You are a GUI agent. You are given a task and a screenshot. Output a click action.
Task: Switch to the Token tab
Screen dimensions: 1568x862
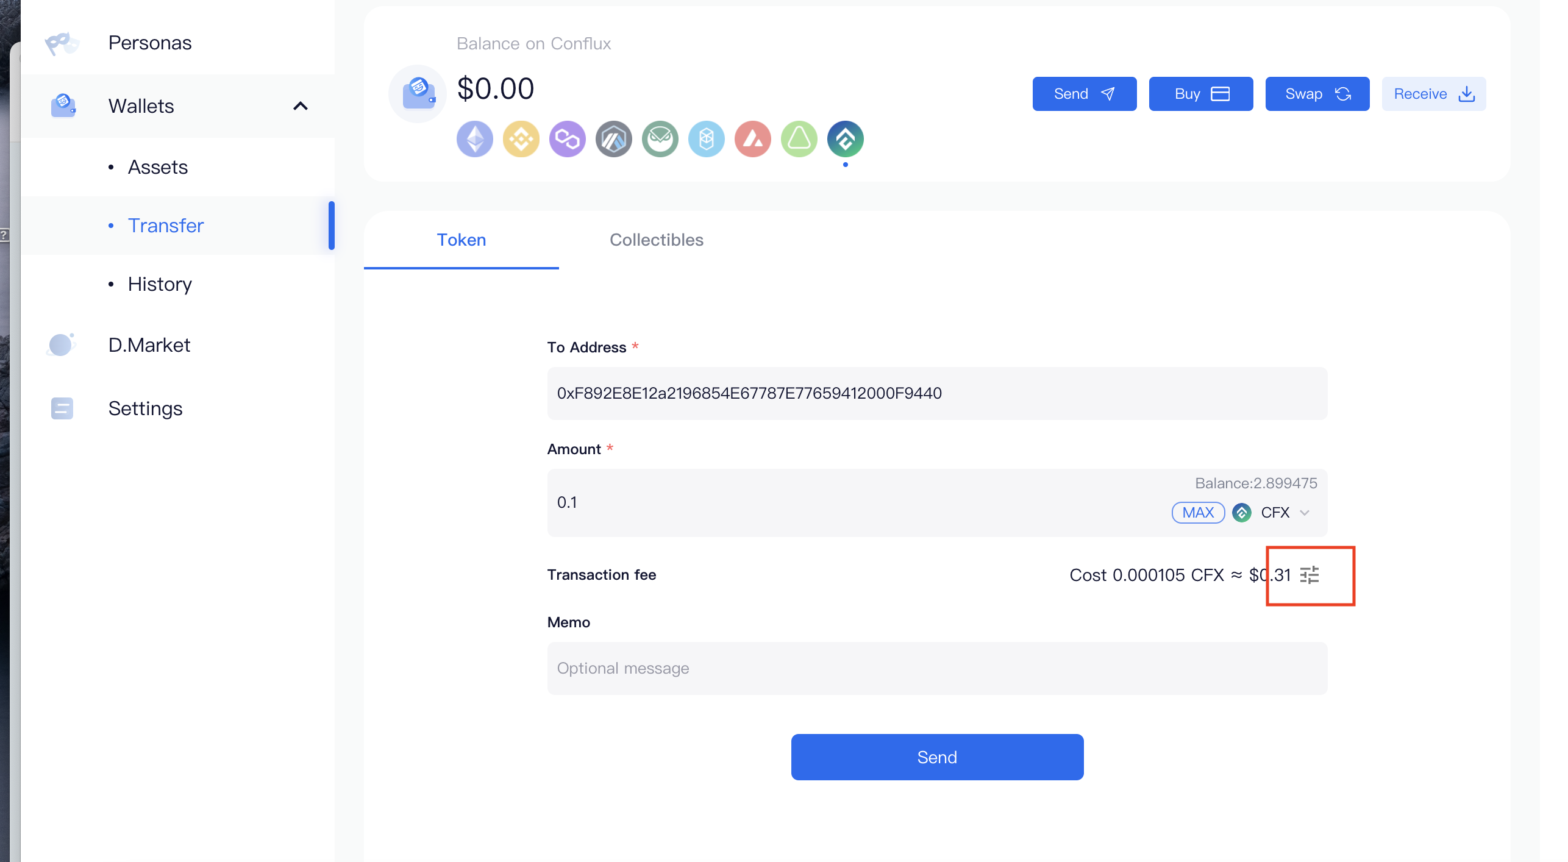coord(461,240)
